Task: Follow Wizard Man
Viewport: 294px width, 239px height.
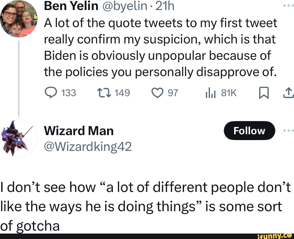Action: click(249, 131)
